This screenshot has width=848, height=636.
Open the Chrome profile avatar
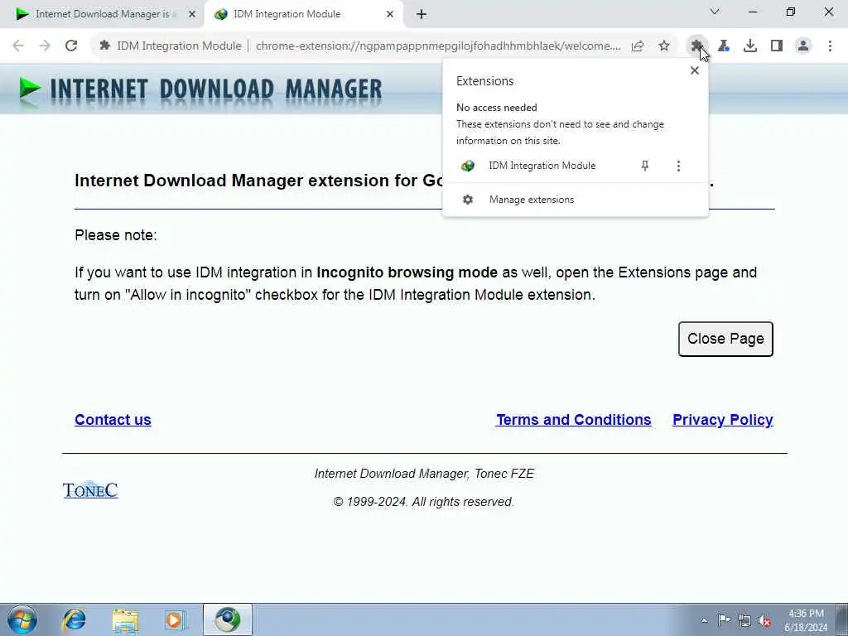pos(803,46)
